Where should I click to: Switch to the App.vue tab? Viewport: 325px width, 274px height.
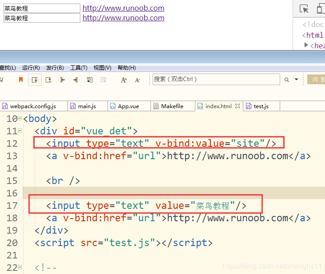click(129, 106)
